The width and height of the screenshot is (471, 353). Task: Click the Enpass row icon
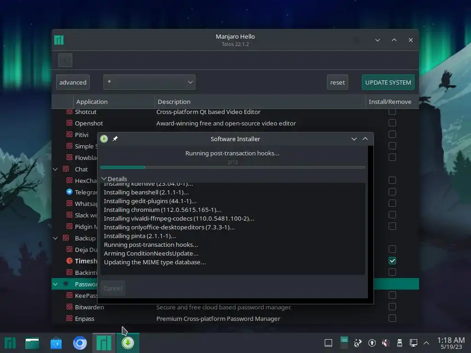pyautogui.click(x=69, y=318)
